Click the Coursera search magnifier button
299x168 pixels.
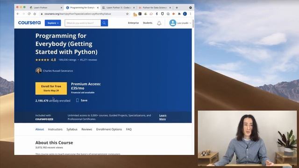click(x=104, y=23)
